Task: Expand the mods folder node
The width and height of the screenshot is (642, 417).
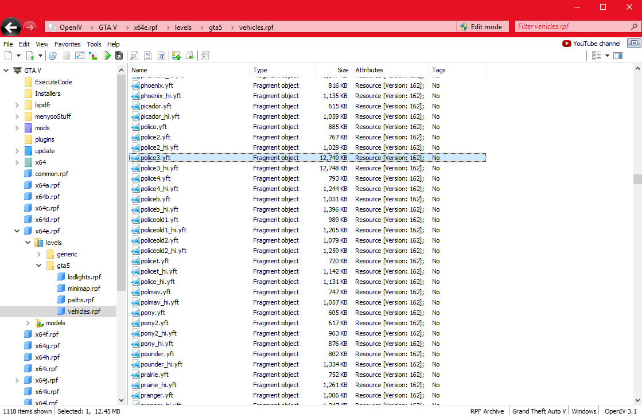Action: click(17, 128)
